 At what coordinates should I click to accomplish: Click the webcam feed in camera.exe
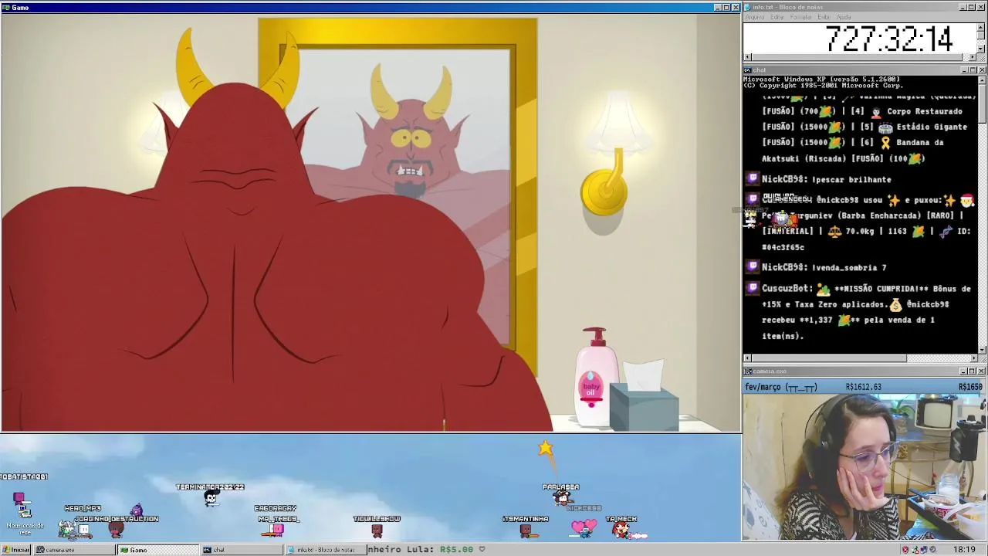(x=864, y=466)
